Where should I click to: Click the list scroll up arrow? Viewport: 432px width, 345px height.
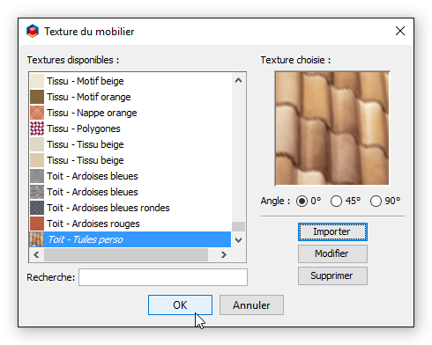(x=238, y=80)
